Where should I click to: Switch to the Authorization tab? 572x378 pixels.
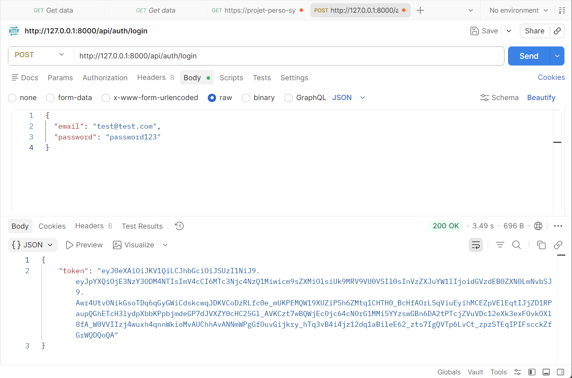[x=105, y=78]
